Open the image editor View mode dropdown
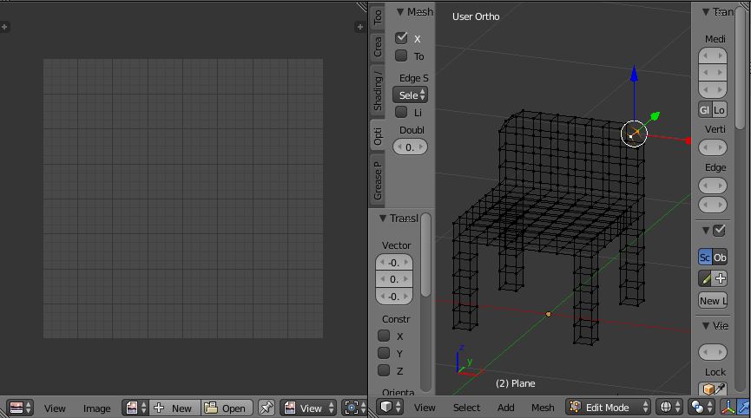This screenshot has width=751, height=418. coord(308,408)
